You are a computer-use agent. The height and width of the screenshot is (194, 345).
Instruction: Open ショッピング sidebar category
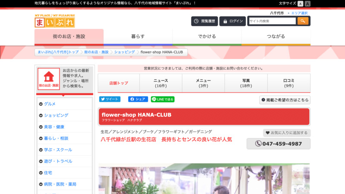click(56, 115)
